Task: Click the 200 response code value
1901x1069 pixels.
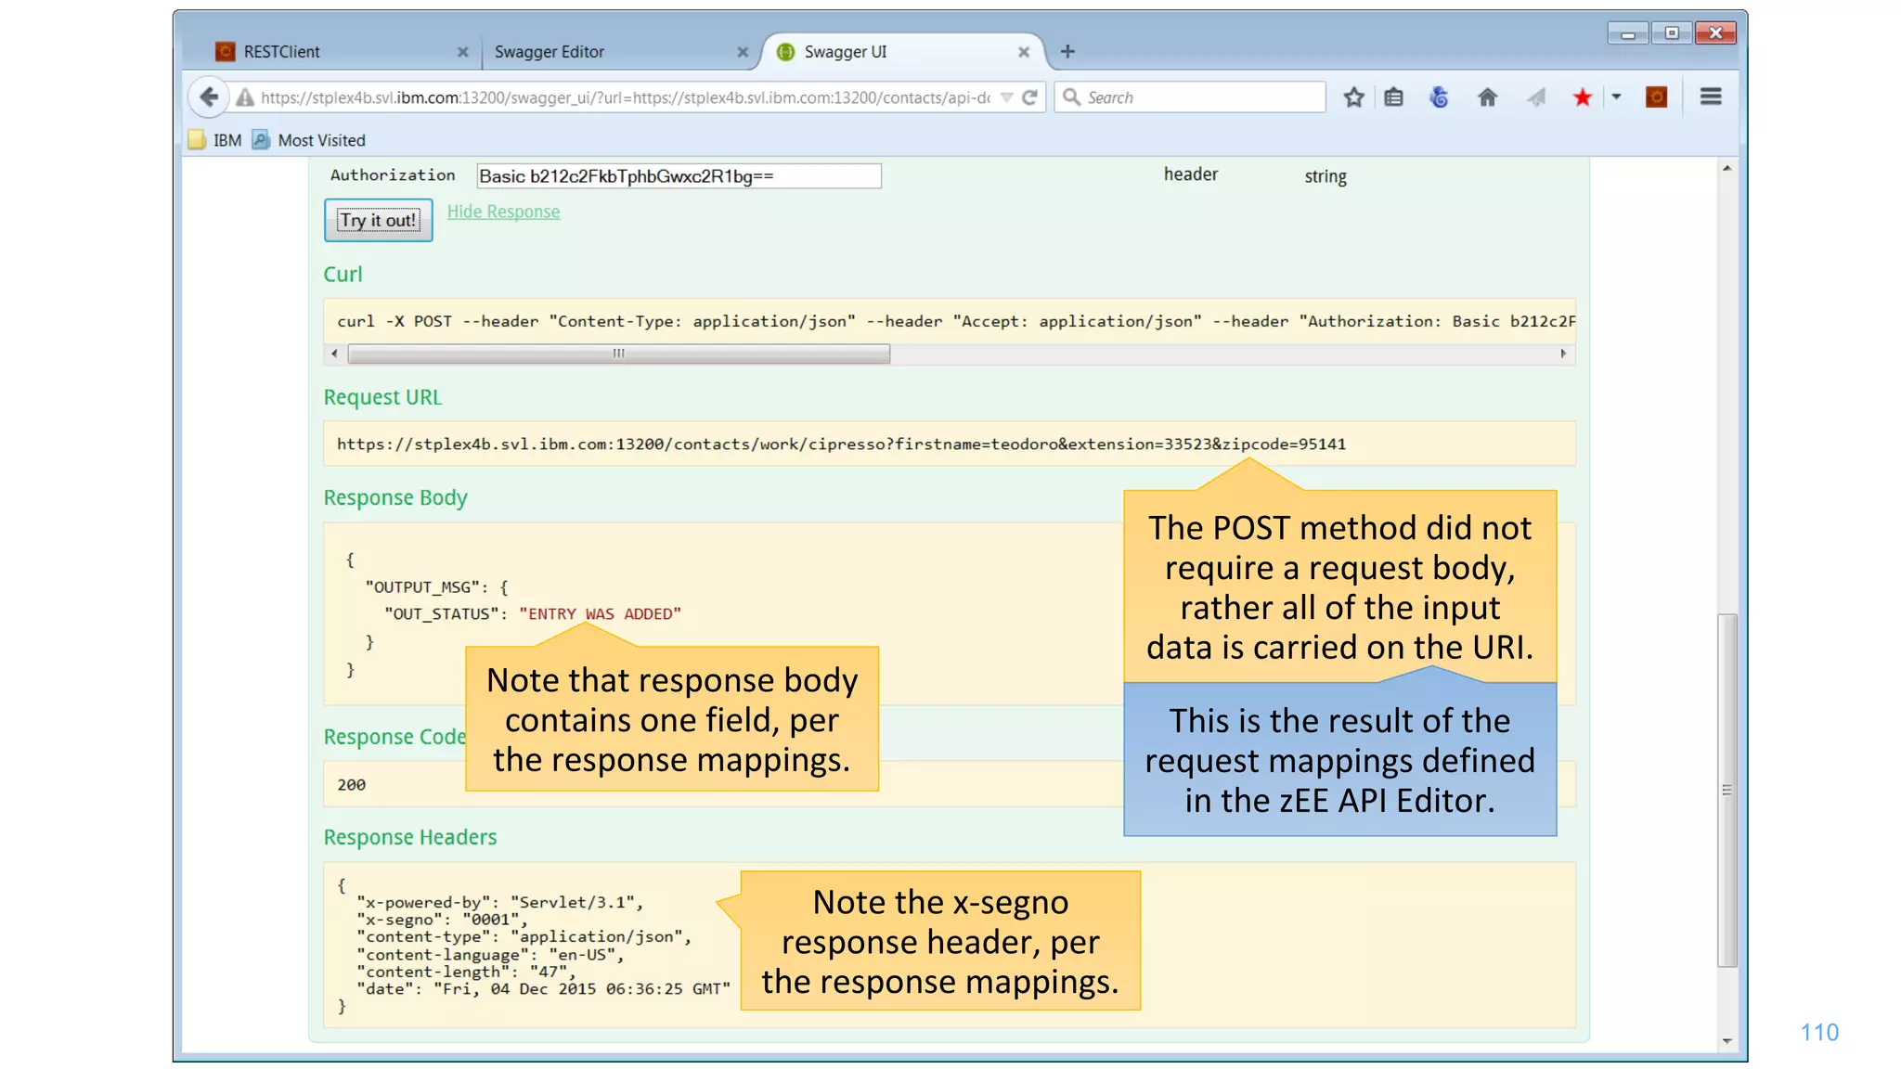Action: point(351,785)
